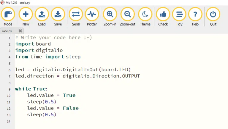Show the Plotter panel
The height and width of the screenshot is (129, 228).
[92, 17]
